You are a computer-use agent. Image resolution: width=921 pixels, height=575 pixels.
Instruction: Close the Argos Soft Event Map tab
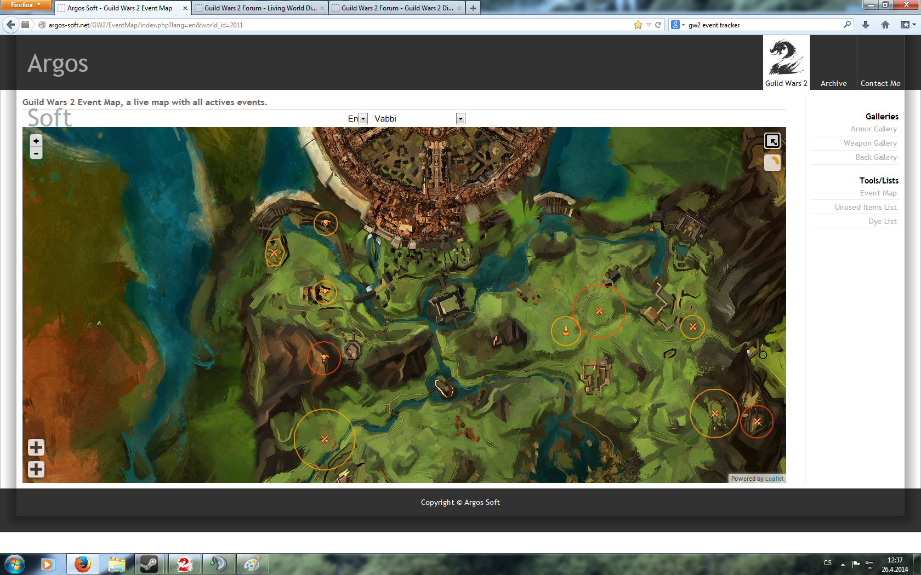coord(185,8)
